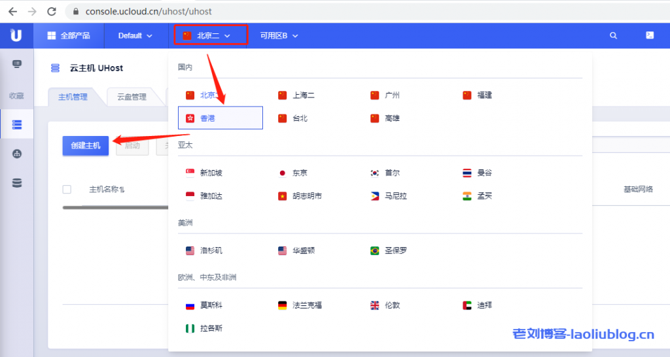This screenshot has width=670, height=357.
Task: Switch to the 主机管理 tab
Action: click(x=73, y=97)
